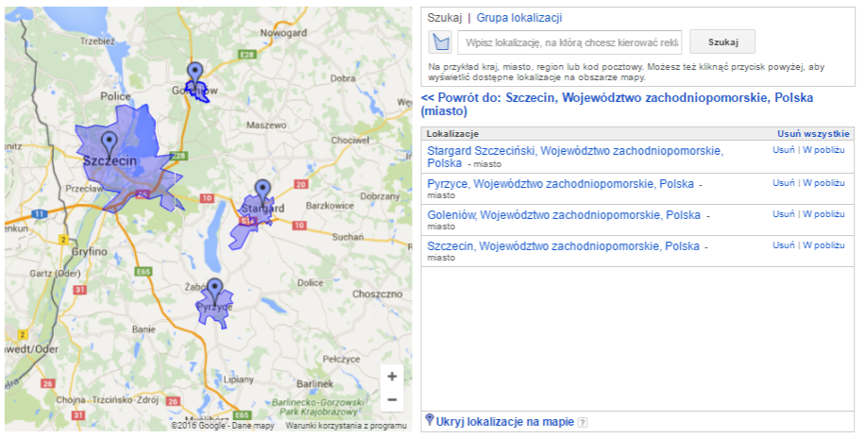The height and width of the screenshot is (438, 865).
Task: Remove Goleniów with Usuń
Action: coord(784,213)
